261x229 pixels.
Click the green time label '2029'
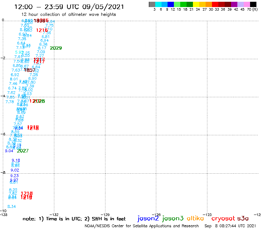56,48
